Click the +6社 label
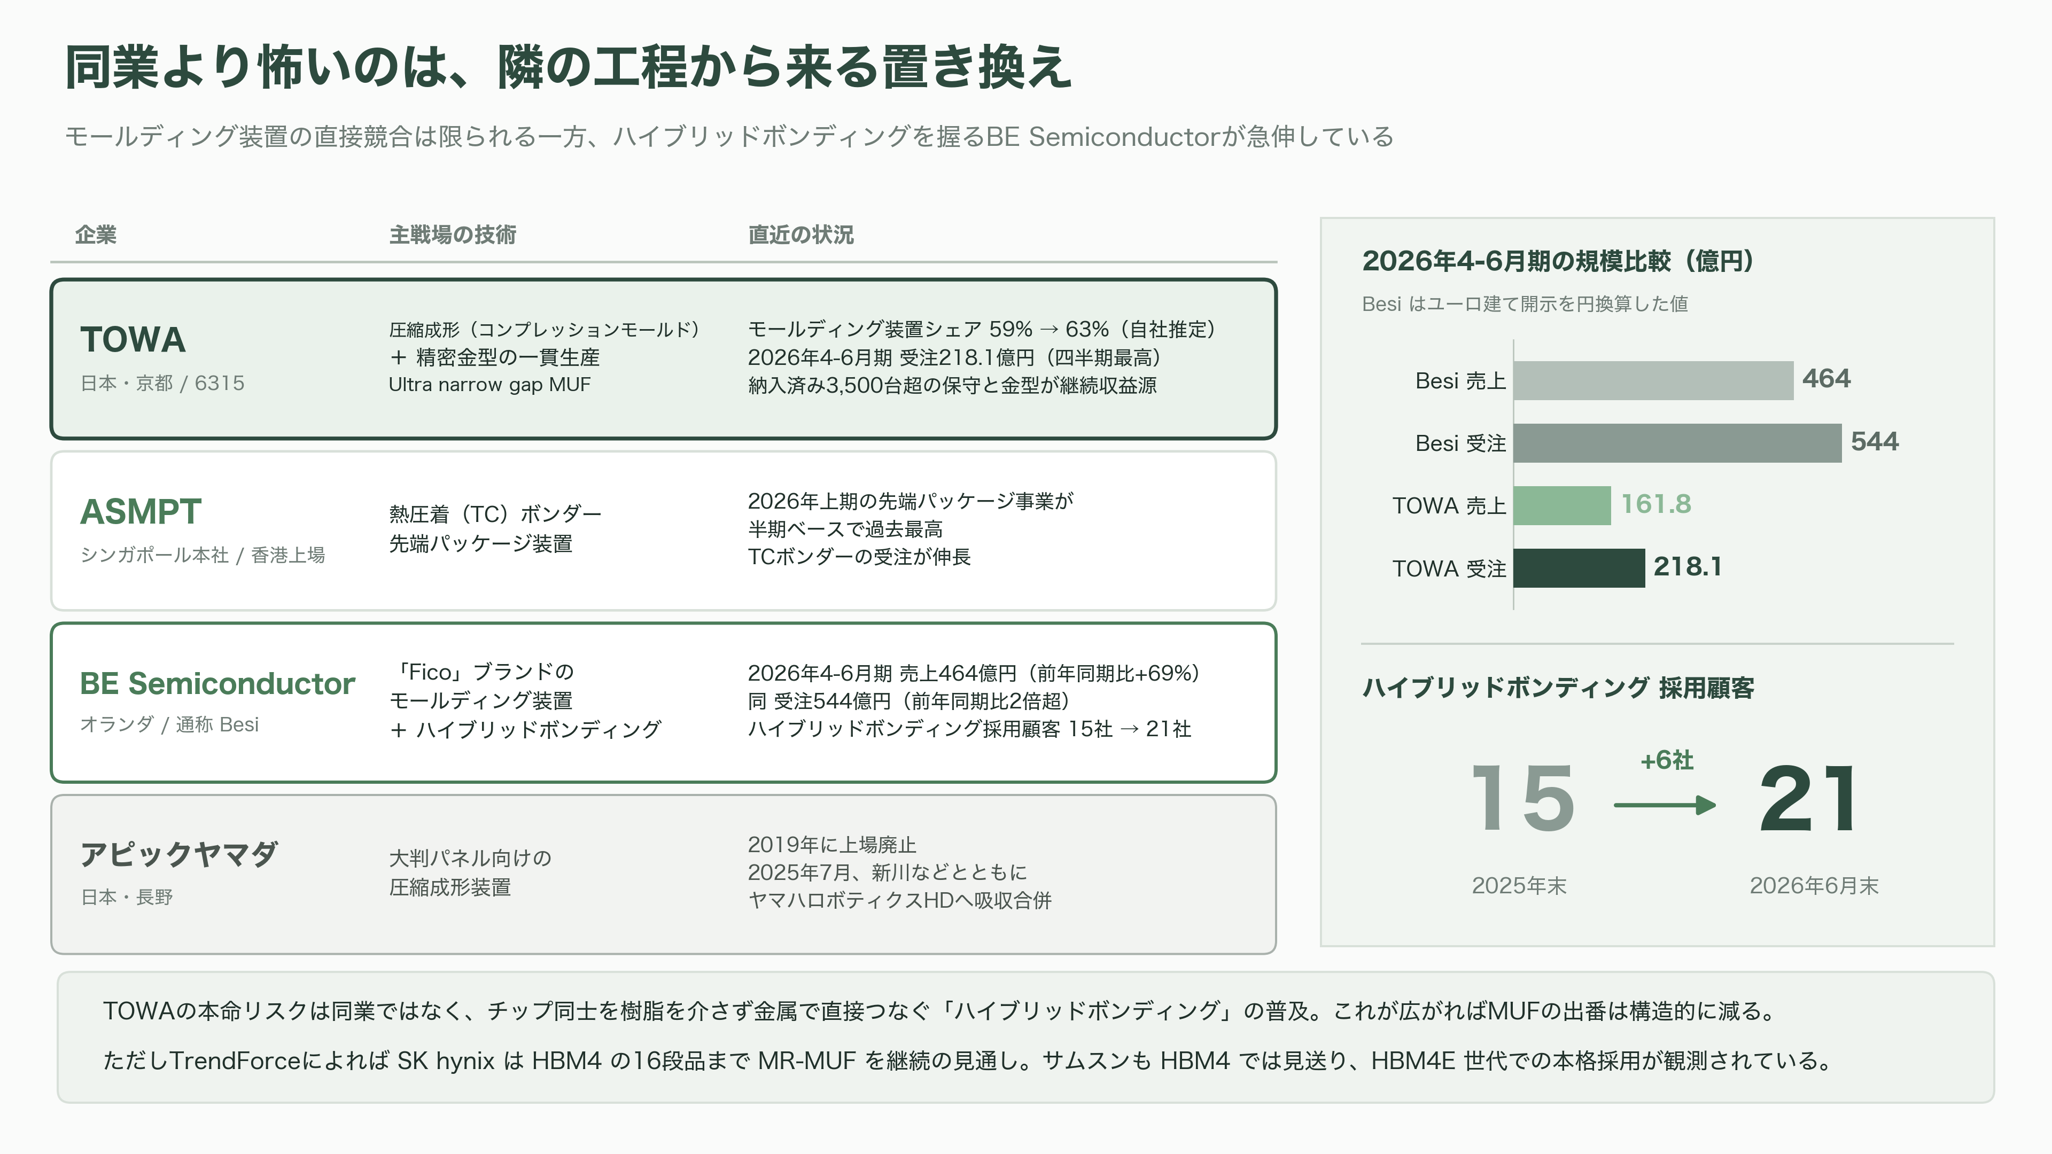This screenshot has height=1154, width=2052. click(x=1667, y=760)
